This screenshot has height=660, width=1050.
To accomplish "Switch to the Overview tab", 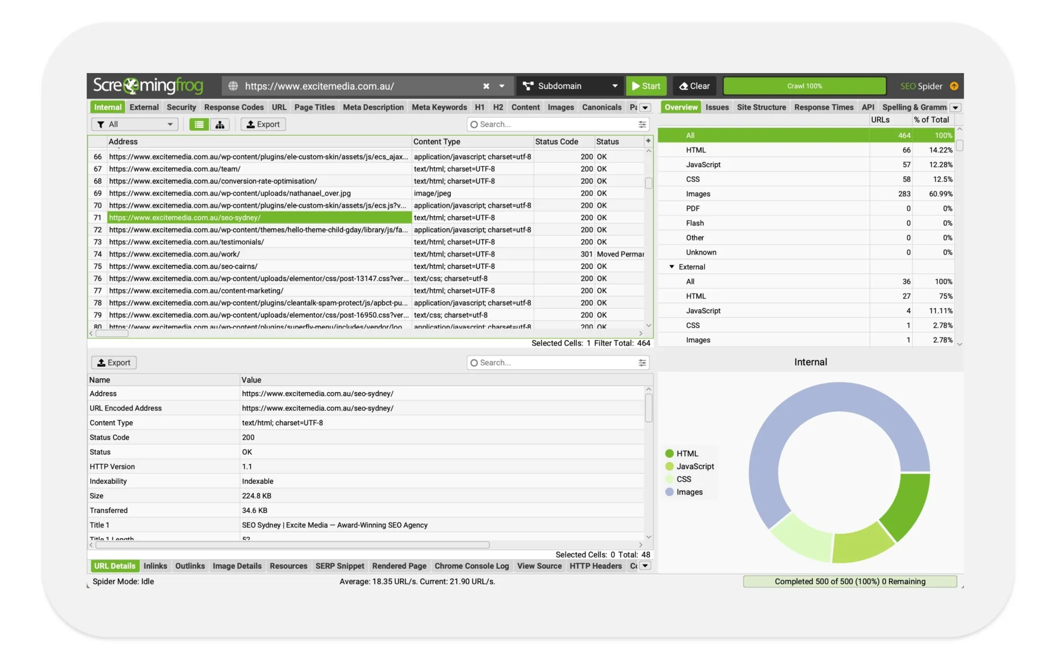I will coord(681,107).
